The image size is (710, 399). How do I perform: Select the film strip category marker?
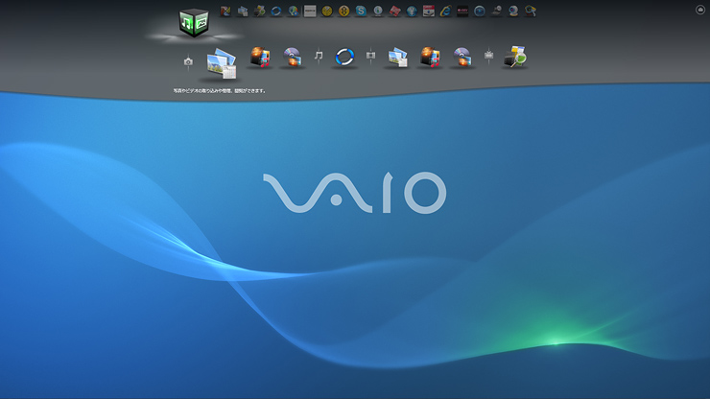(370, 57)
